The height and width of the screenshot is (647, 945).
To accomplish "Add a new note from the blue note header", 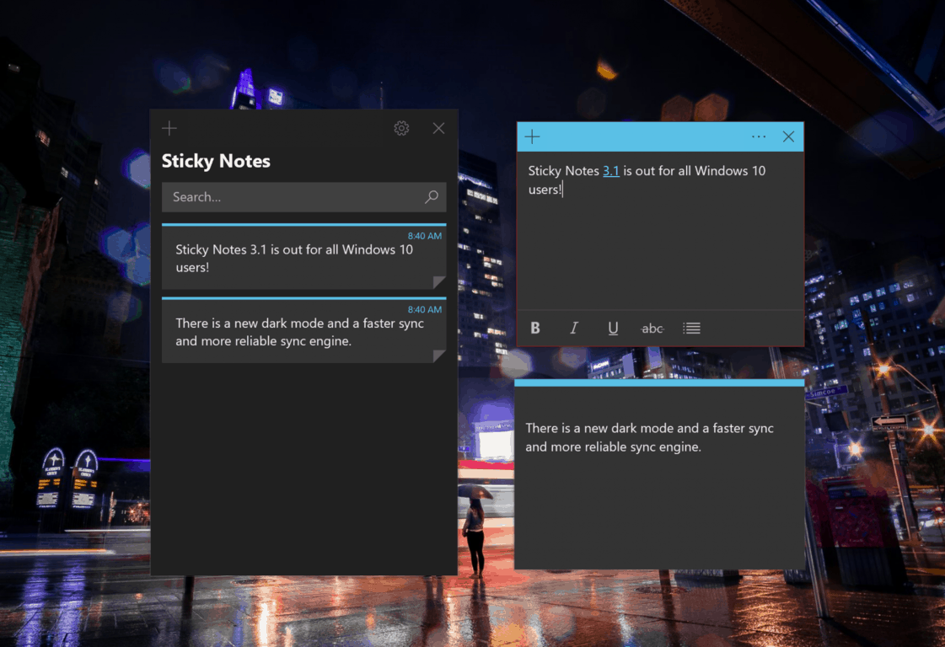I will coord(532,136).
